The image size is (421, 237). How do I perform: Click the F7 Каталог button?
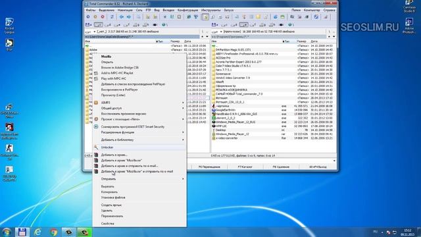pyautogui.click(x=245, y=167)
